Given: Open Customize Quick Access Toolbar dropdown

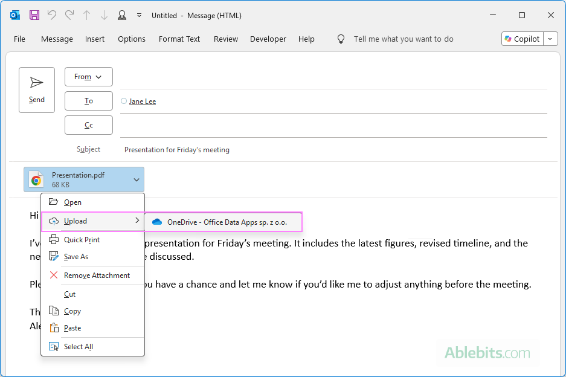Looking at the screenshot, I should [x=139, y=15].
